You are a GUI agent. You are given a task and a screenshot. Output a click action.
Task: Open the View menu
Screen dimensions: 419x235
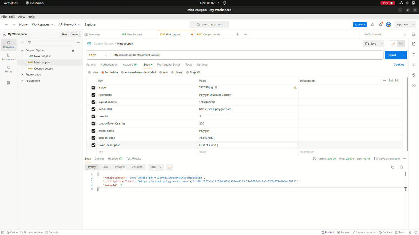(21, 17)
